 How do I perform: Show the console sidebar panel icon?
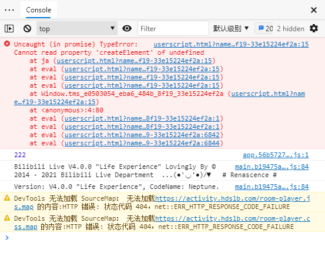(9, 28)
